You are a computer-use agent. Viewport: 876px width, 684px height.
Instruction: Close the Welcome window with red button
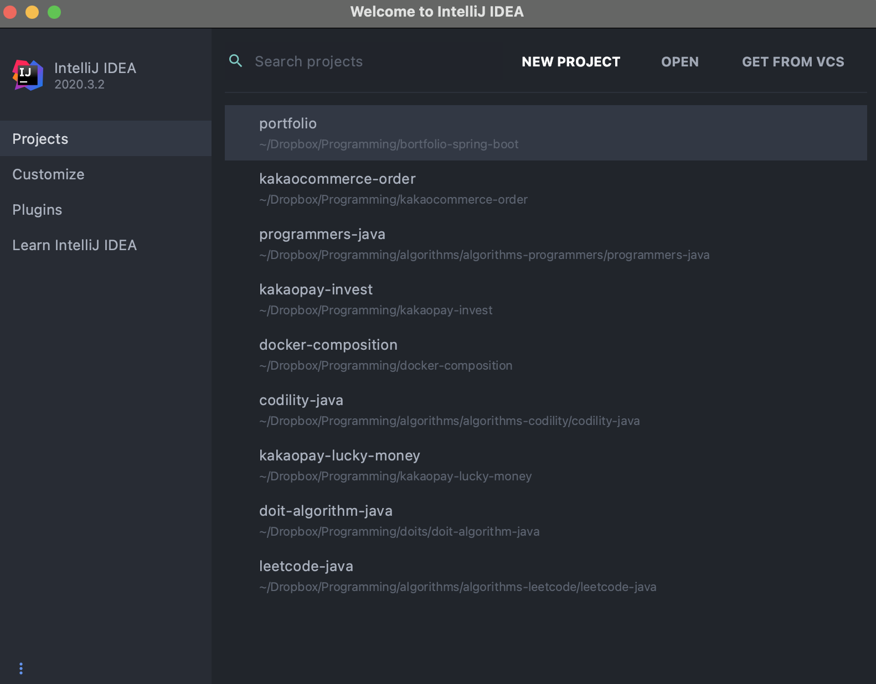pyautogui.click(x=10, y=12)
